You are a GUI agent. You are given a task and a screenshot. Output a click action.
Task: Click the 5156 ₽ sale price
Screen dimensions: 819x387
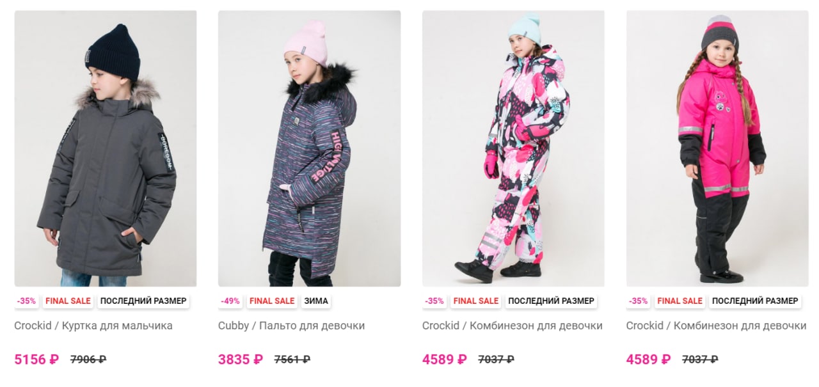click(x=36, y=359)
